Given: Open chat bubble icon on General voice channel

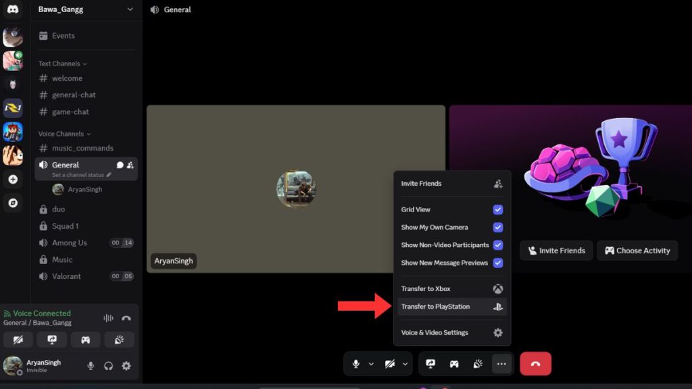Looking at the screenshot, I should [120, 165].
